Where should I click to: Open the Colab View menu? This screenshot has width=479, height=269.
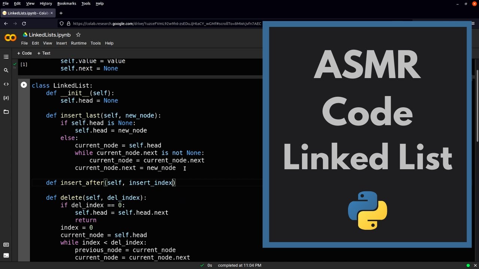point(48,43)
